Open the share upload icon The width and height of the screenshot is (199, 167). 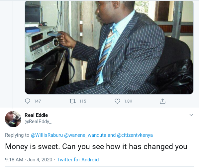162,101
